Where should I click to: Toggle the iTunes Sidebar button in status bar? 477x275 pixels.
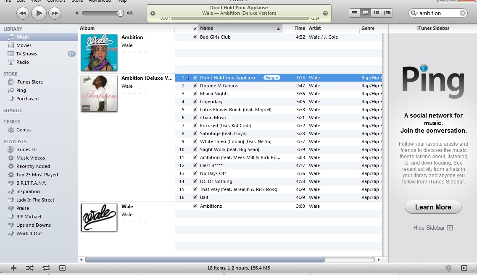464,268
